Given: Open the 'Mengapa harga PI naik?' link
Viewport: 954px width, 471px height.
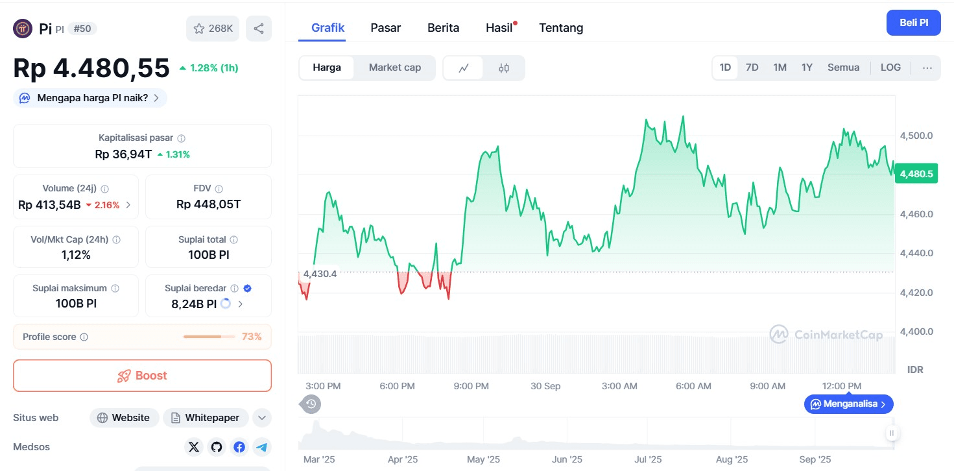Looking at the screenshot, I should coord(89,97).
